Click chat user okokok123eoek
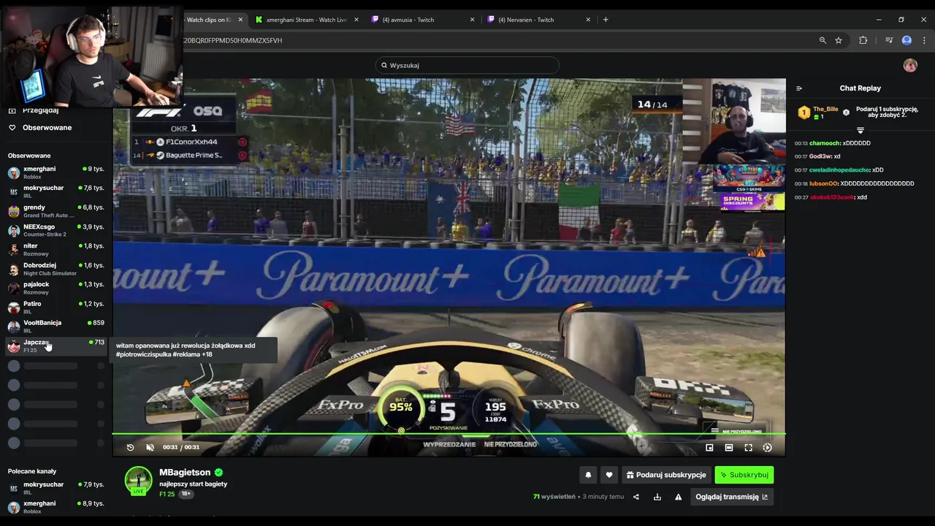Viewport: 935px width, 526px height. (832, 197)
